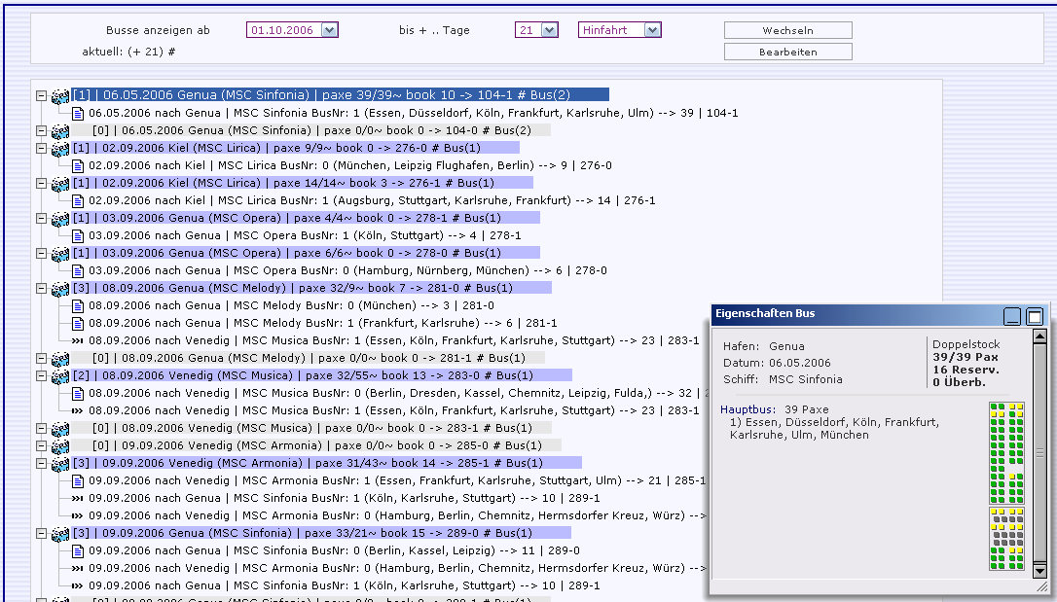Click document icon of Sinfonia BusNr 1 Essen route

[x=78, y=113]
